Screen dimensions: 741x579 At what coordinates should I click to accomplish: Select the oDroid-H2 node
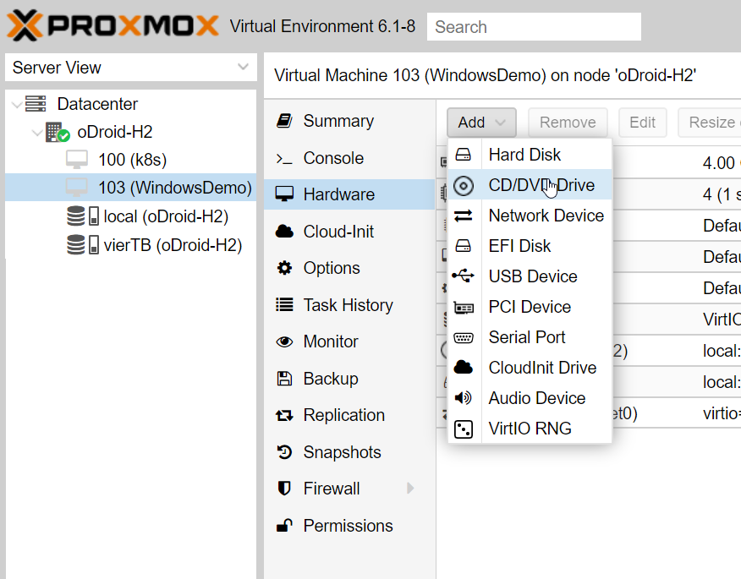point(115,132)
